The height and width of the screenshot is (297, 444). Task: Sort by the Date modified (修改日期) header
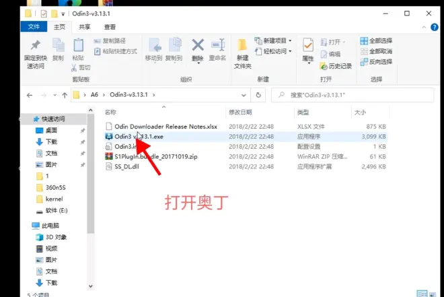[x=240, y=112]
